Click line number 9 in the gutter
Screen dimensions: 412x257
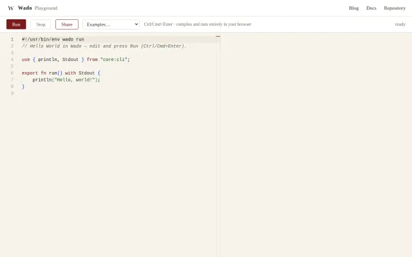tap(12, 93)
